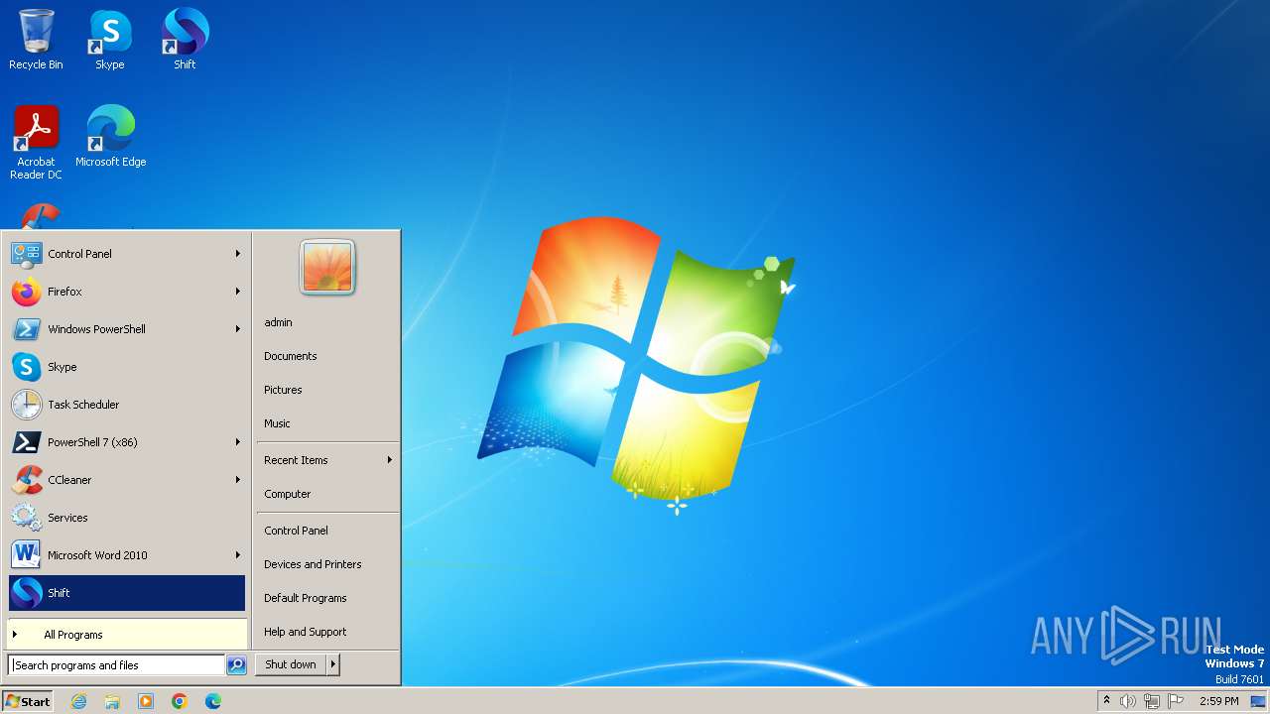1270x714 pixels.
Task: Click the Start button
Action: (28, 701)
